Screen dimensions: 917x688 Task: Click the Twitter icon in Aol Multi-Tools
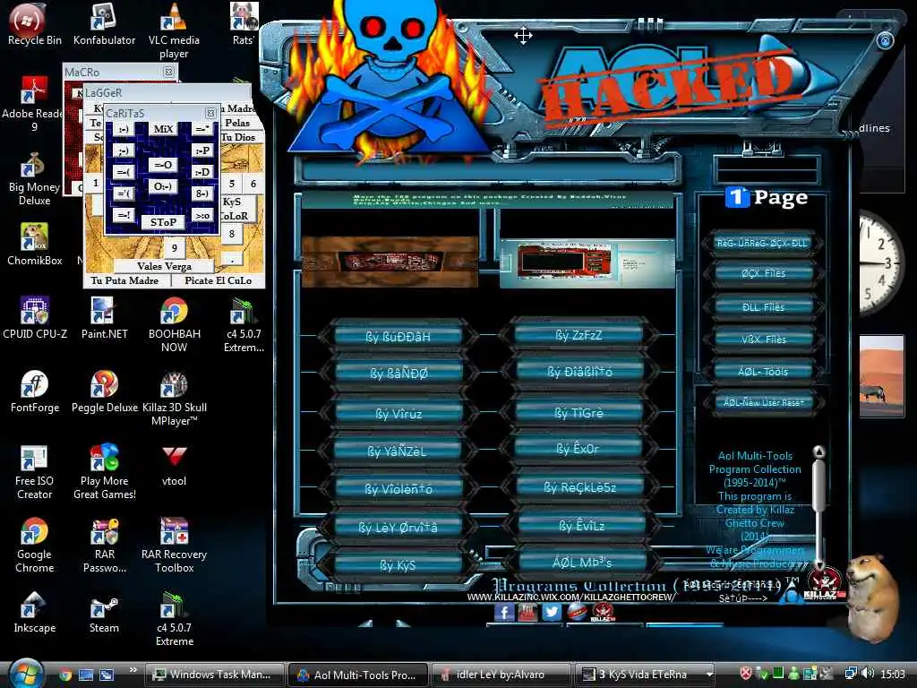click(x=552, y=612)
